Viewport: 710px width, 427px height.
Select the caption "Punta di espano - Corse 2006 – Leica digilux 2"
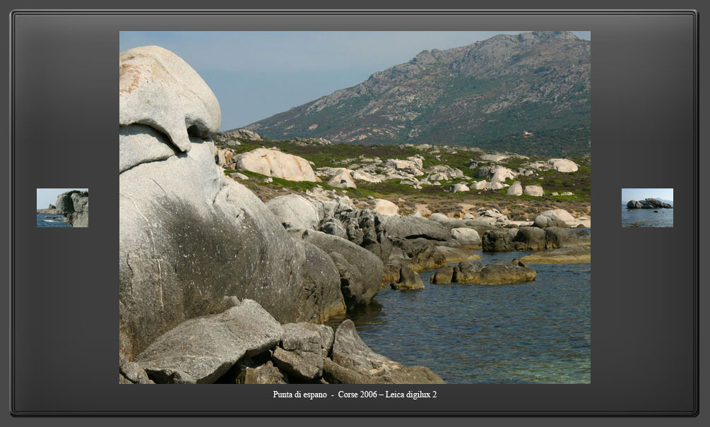(x=355, y=395)
